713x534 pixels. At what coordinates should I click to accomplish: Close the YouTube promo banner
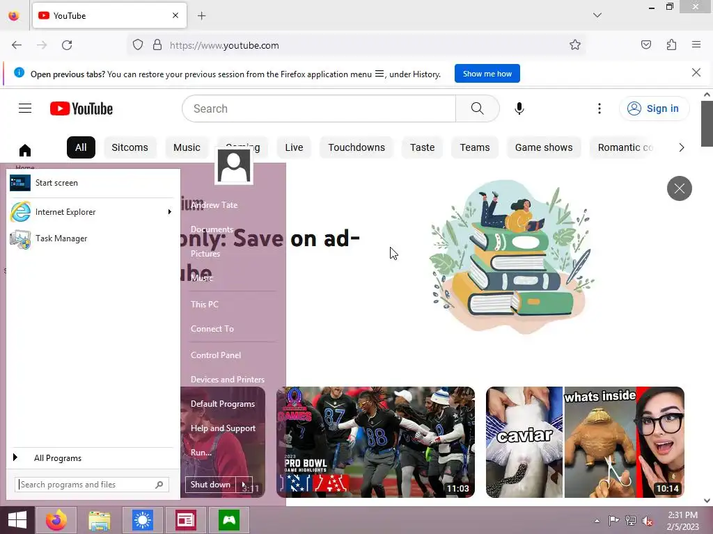pos(680,188)
